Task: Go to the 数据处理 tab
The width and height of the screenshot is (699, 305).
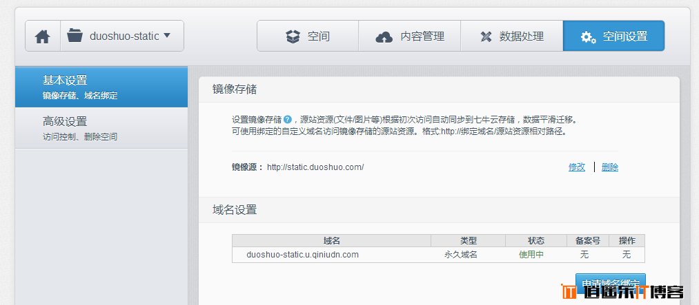Action: (x=512, y=36)
